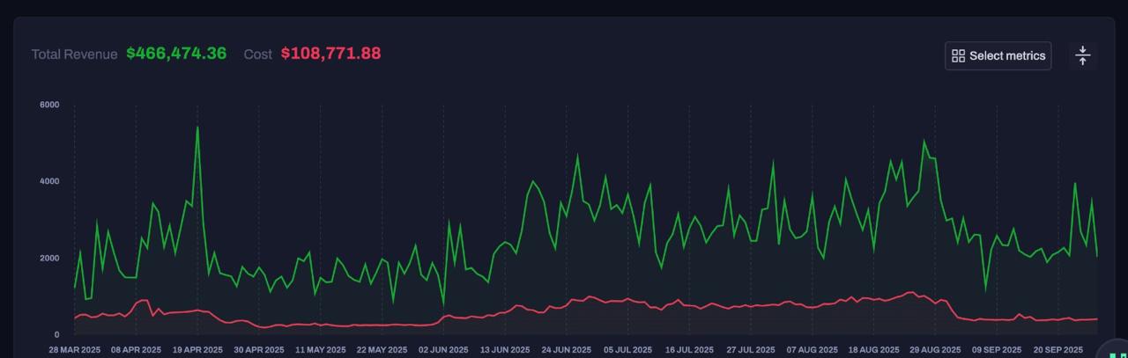
Task: Click the 16 JUL 2025 date label
Action: click(689, 349)
